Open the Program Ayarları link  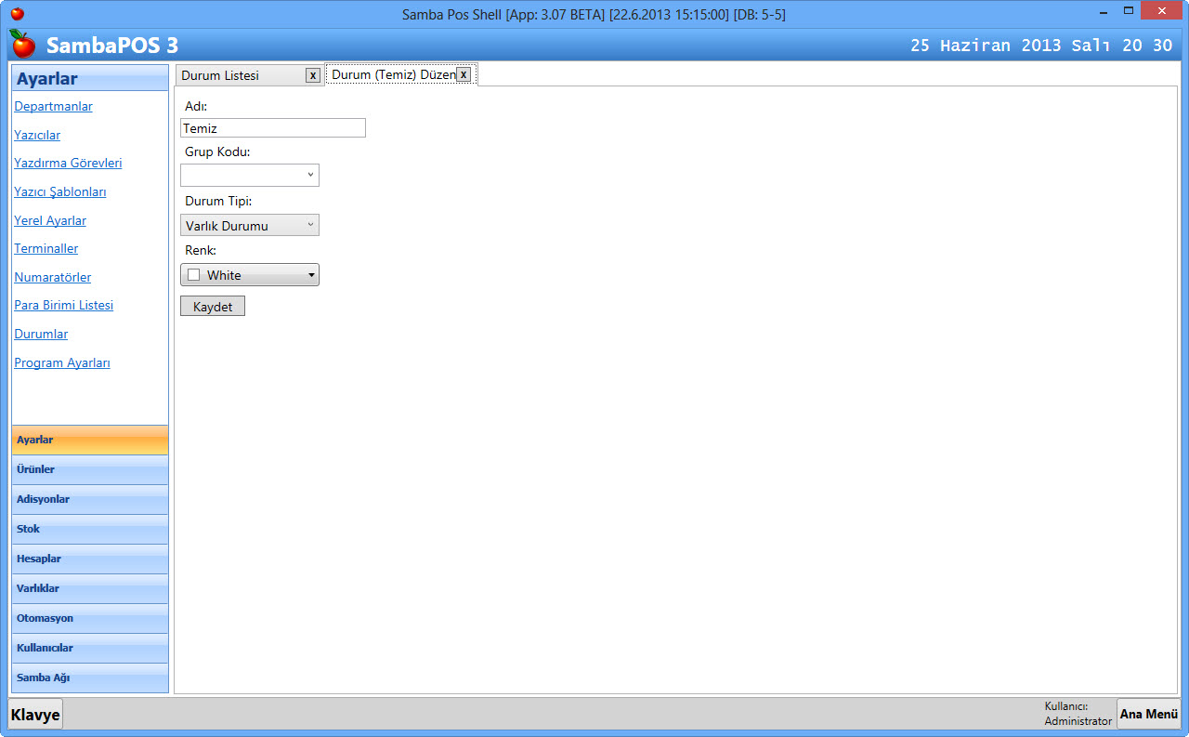(x=62, y=363)
